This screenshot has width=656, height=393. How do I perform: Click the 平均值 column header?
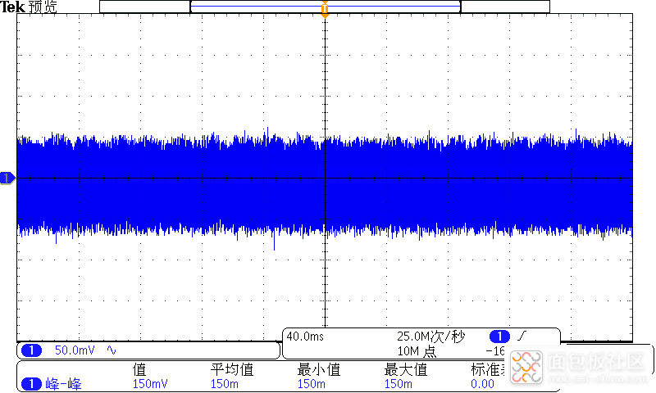232,369
